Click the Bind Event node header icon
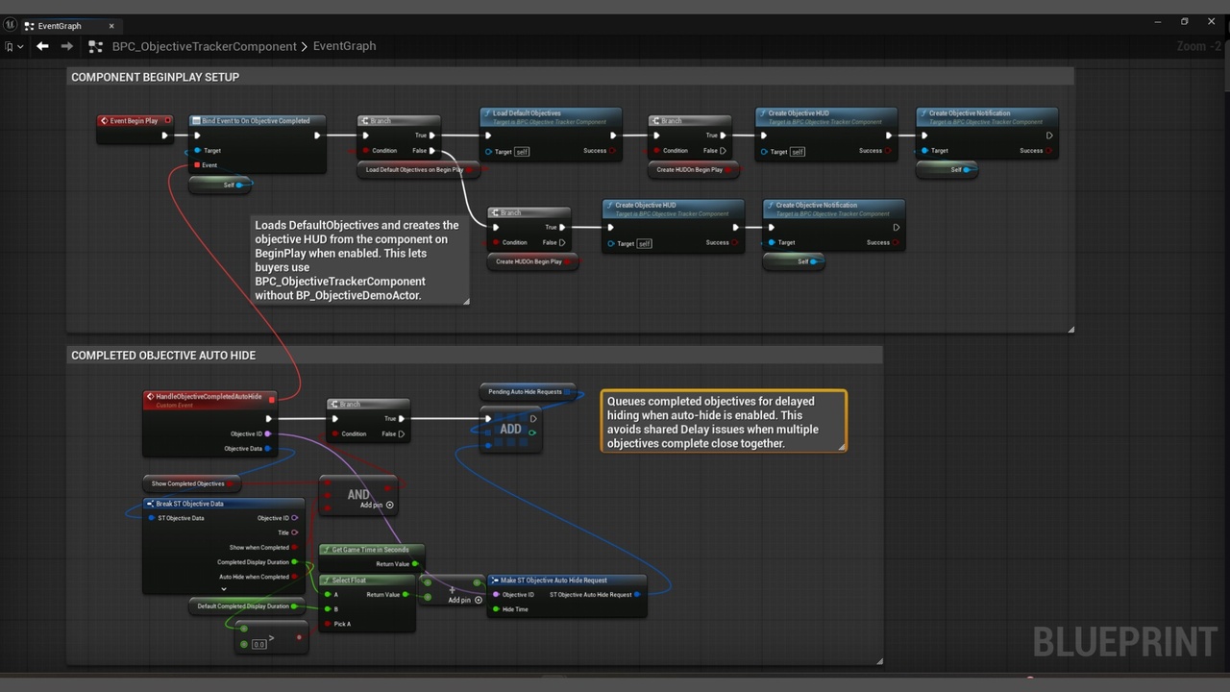Screen dimensions: 1230x692 pos(196,121)
